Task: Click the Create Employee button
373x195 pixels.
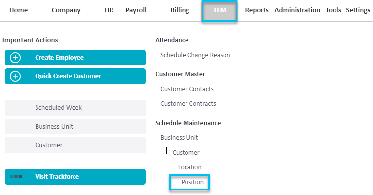Action: click(75, 58)
